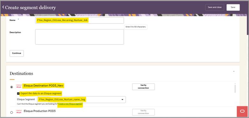This screenshot has width=249, height=118.
Task: Verify connection for Eloqua Production POD3
Action: (143, 112)
